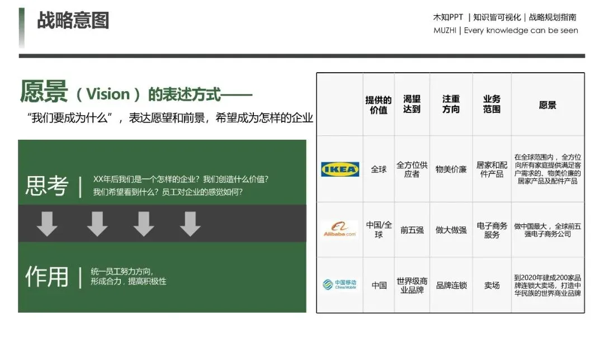
Task: Click the cell 全球 in IKEA row
Action: [379, 169]
